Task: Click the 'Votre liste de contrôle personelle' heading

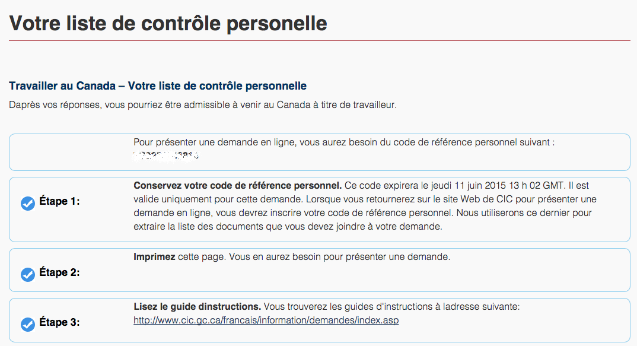Action: tap(168, 23)
